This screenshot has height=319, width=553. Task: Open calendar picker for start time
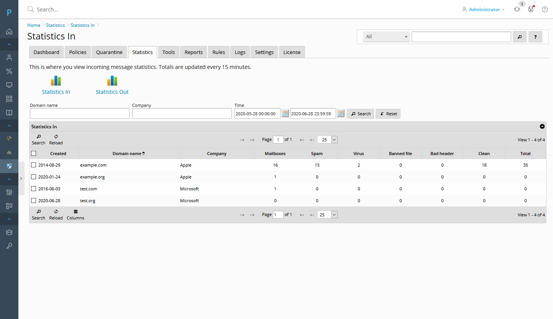(x=285, y=113)
